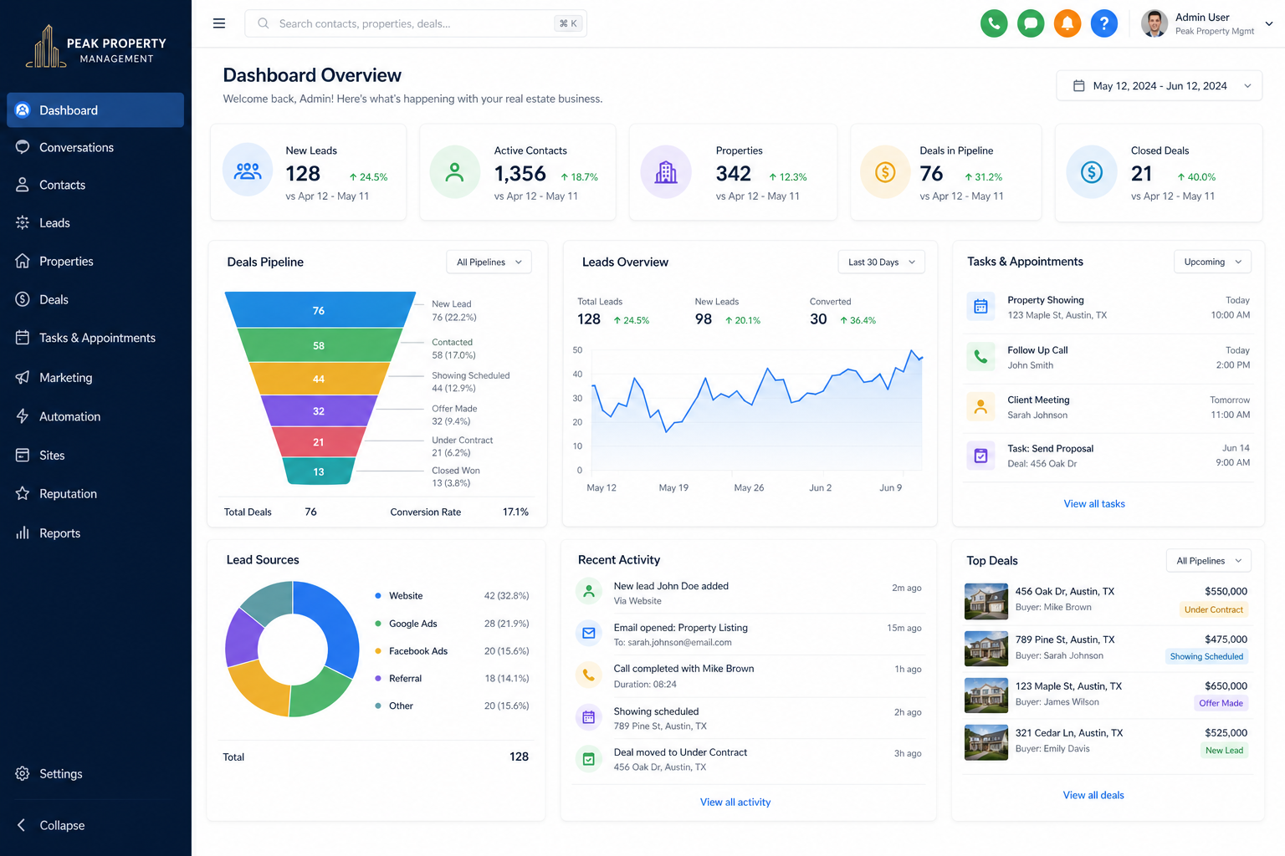Image resolution: width=1285 pixels, height=856 pixels.
Task: Click the teal Closed Won funnel segment 13
Action: click(x=319, y=472)
